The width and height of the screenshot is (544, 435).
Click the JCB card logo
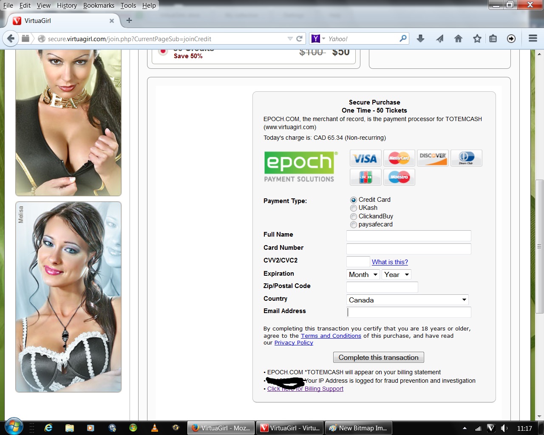pos(365,177)
